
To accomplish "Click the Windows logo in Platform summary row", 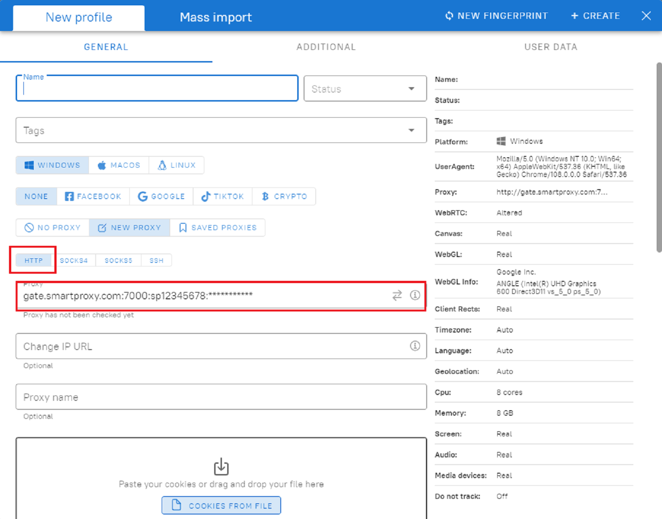I will click(501, 141).
